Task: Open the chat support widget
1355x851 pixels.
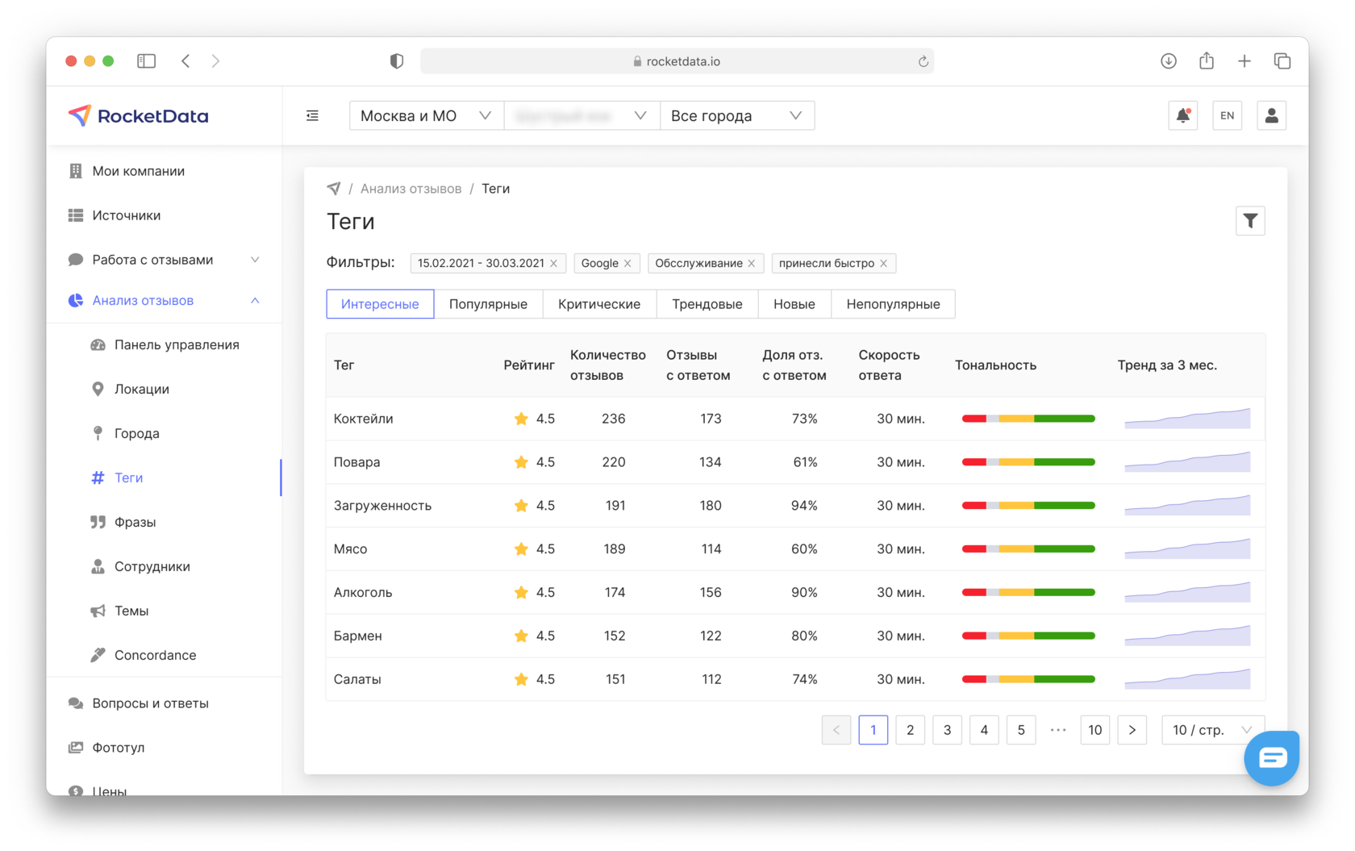Action: point(1272,757)
